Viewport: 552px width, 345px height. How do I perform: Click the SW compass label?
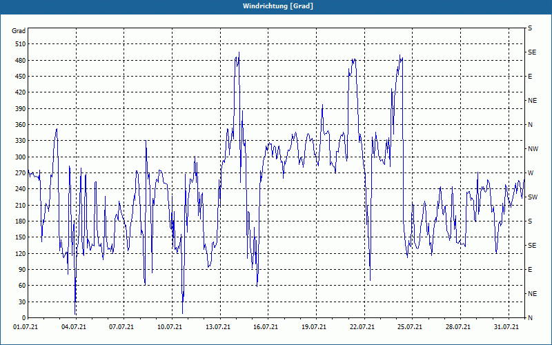point(533,197)
